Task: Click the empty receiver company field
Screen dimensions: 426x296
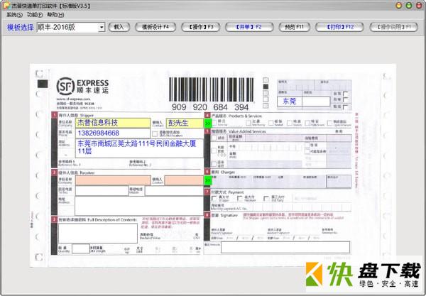Action: tap(113, 180)
